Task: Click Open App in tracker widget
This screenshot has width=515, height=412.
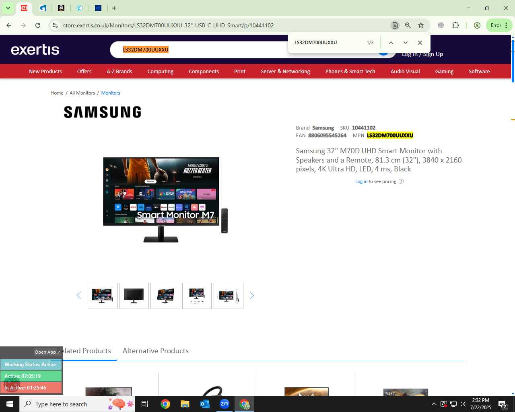Action: (47, 352)
